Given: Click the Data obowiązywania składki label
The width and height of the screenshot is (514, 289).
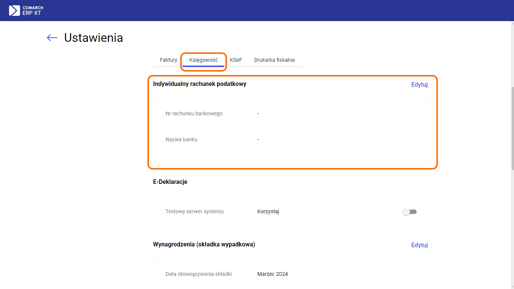Looking at the screenshot, I should 198,274.
